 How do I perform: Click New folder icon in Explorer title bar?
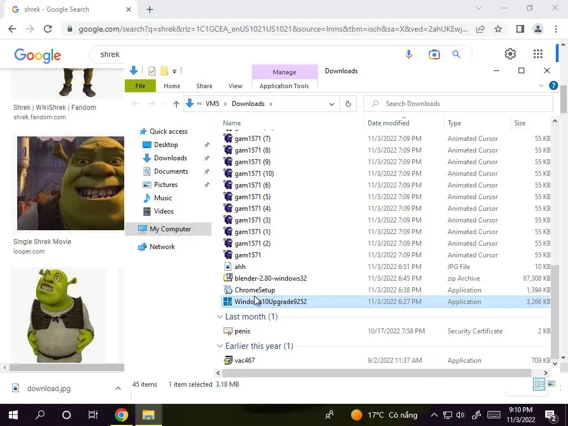click(x=164, y=71)
